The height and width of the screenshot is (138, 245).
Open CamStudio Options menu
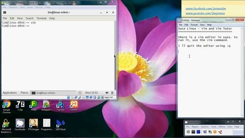click(205, 127)
